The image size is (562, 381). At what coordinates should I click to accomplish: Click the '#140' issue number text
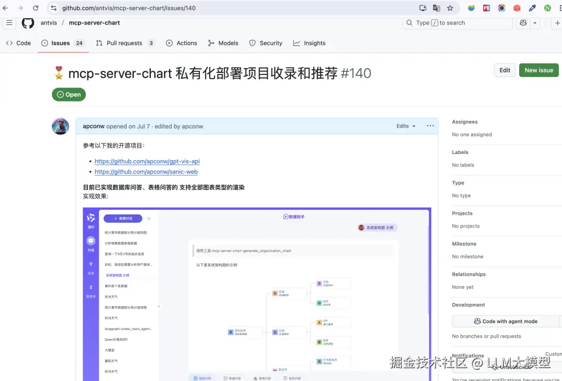coord(356,73)
